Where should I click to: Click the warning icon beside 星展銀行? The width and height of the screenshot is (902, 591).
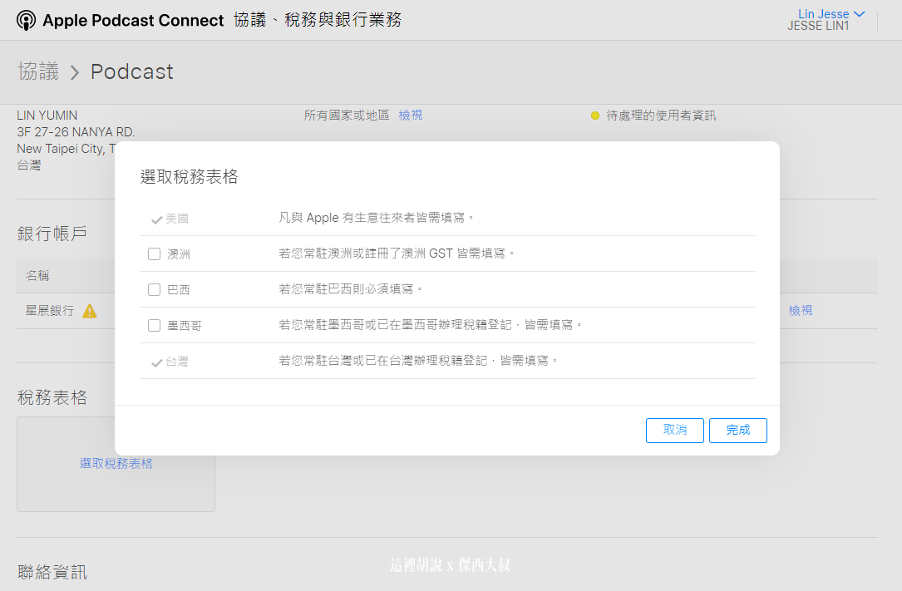coord(90,311)
